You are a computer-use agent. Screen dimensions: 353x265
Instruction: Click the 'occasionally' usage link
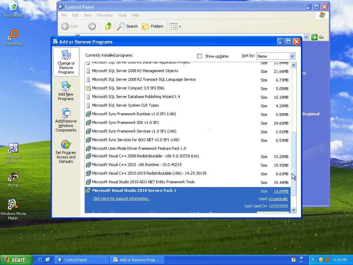click(x=278, y=199)
